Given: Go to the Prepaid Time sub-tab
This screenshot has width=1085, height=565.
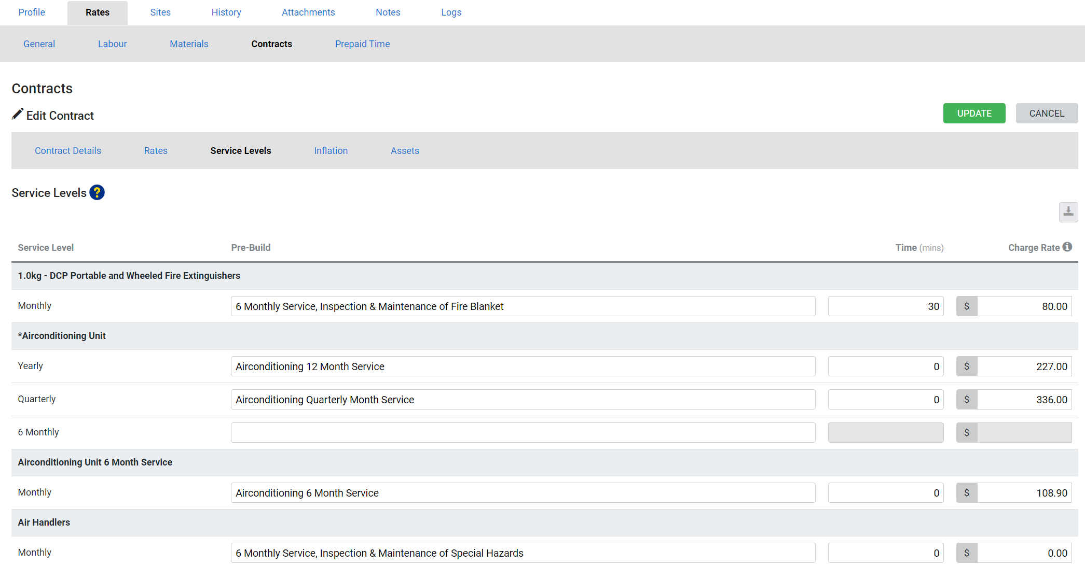Looking at the screenshot, I should tap(362, 44).
